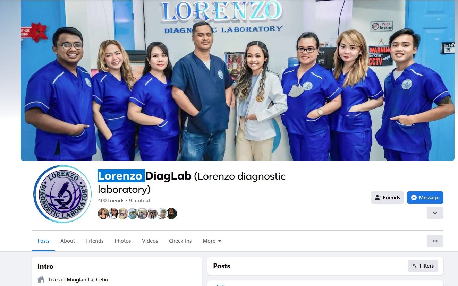This screenshot has height=286, width=458.
Task: Open the 400 friends link
Action: click(111, 201)
